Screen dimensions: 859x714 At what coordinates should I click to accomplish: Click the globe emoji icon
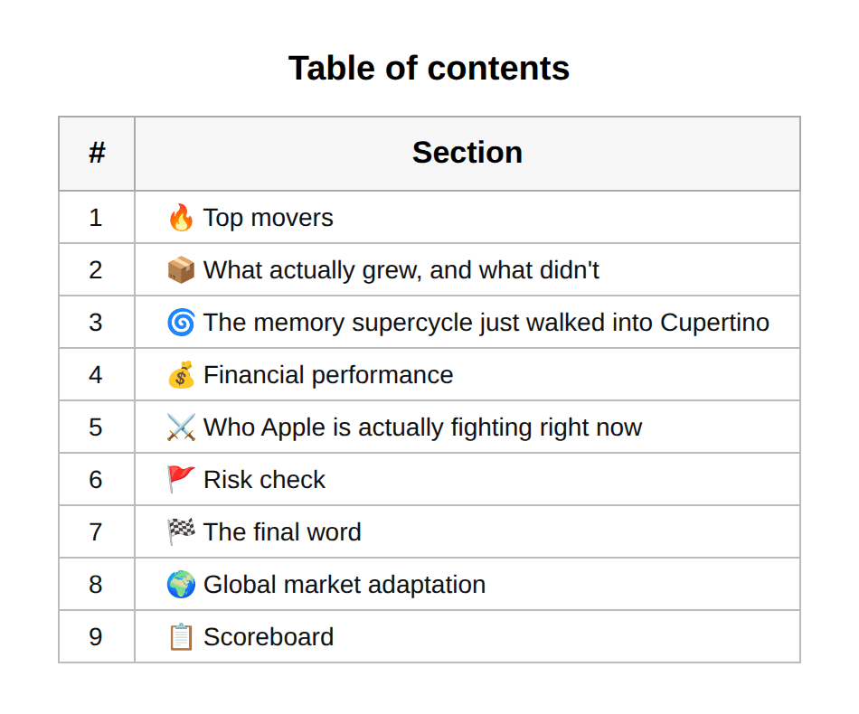click(x=181, y=584)
